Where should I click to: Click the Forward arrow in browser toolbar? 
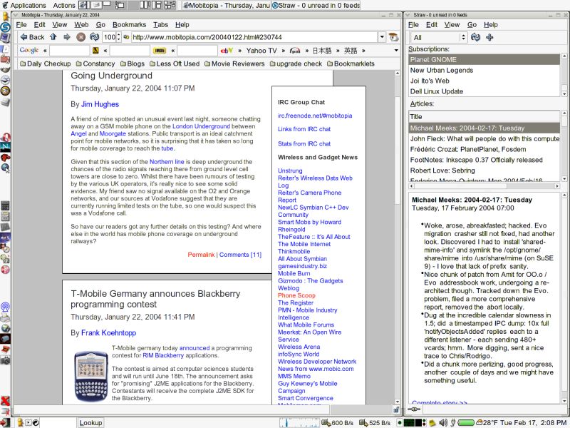tap(67, 37)
